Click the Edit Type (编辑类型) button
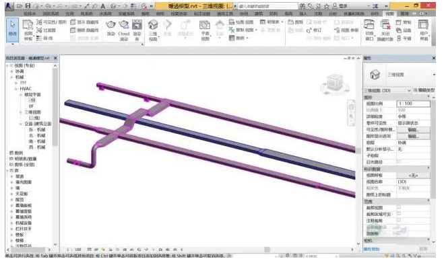Screen dimensions: 444x263 coord(424,90)
